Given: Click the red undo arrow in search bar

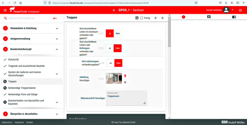Looking at the screenshot, I should (55, 18).
